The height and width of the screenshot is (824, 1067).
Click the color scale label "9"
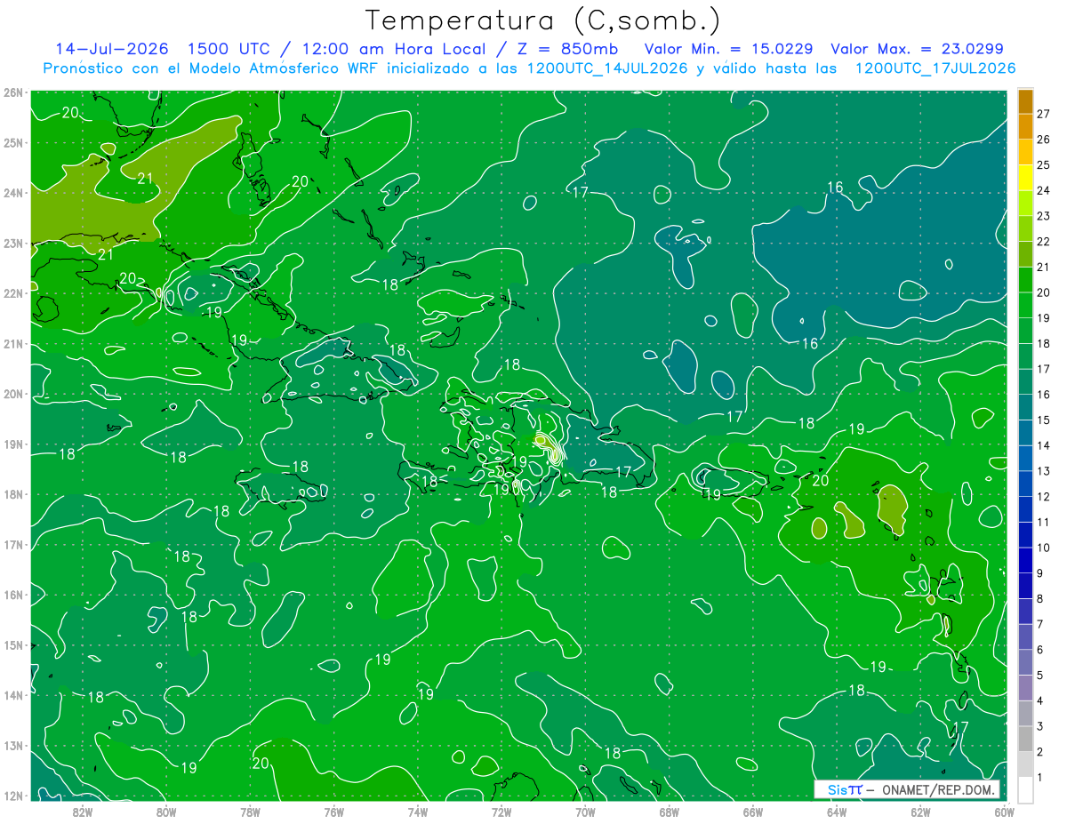1040,573
